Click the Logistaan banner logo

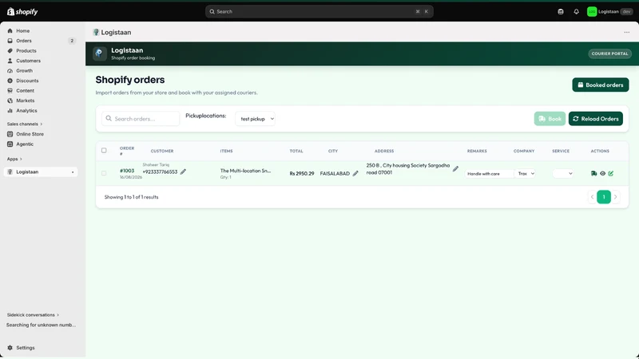(99, 53)
